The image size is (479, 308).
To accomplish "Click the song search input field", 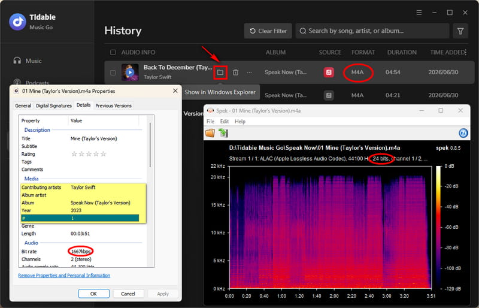I will coord(372,31).
